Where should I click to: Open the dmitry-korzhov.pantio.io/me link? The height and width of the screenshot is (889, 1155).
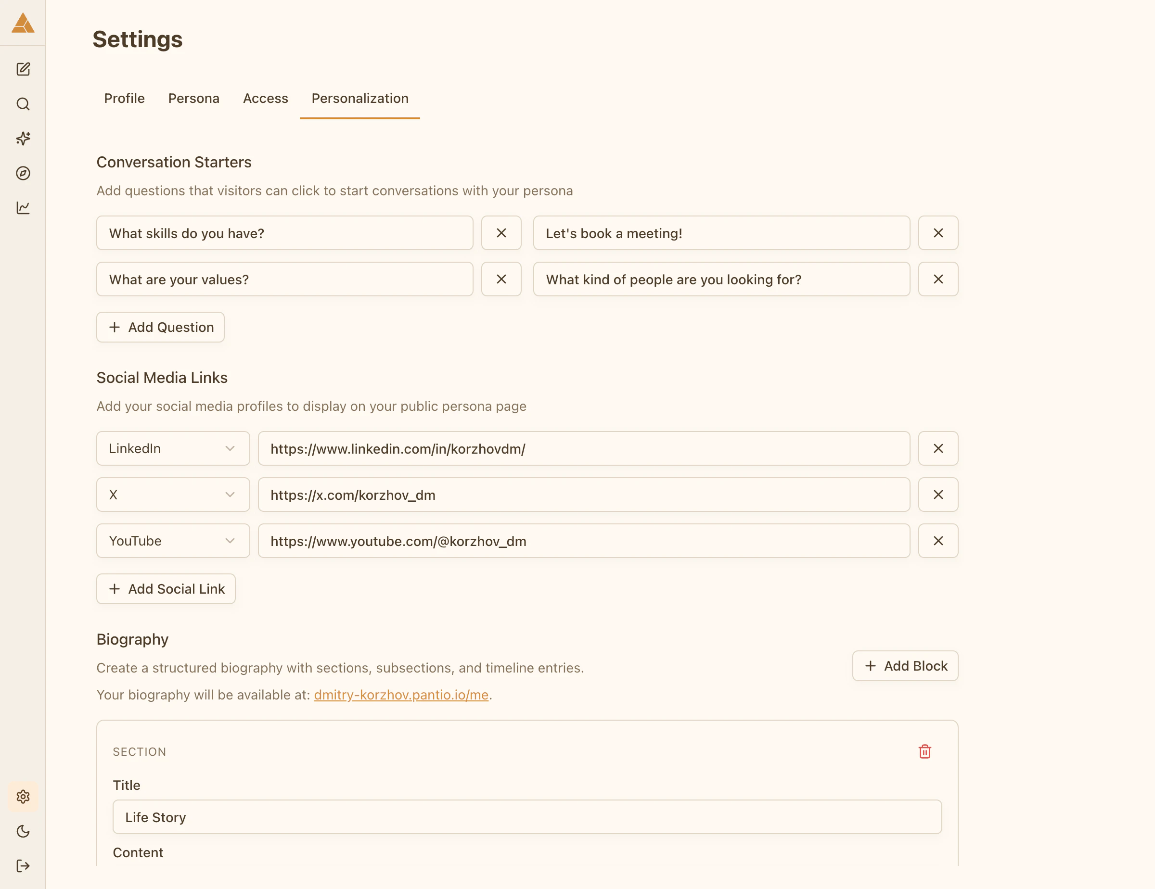pos(401,695)
